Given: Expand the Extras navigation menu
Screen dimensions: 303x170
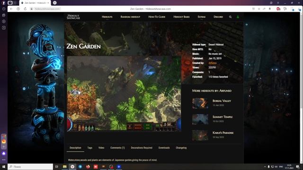Looking at the screenshot, I should [202, 17].
